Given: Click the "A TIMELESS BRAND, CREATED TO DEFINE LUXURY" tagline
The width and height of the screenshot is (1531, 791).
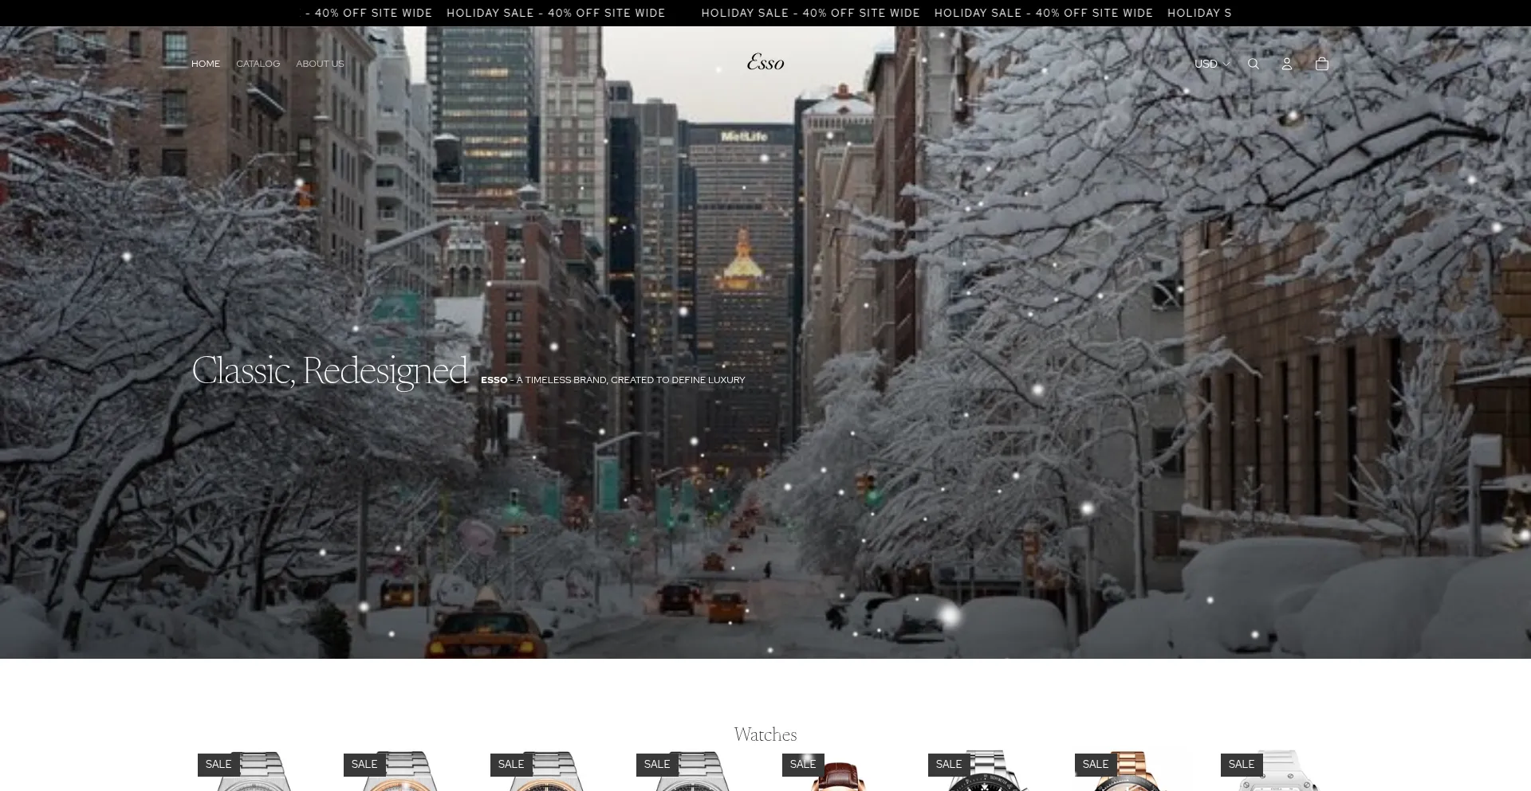Looking at the screenshot, I should [x=631, y=380].
